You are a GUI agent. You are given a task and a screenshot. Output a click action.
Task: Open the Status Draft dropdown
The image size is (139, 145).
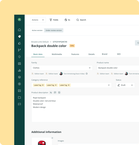tap(125, 85)
